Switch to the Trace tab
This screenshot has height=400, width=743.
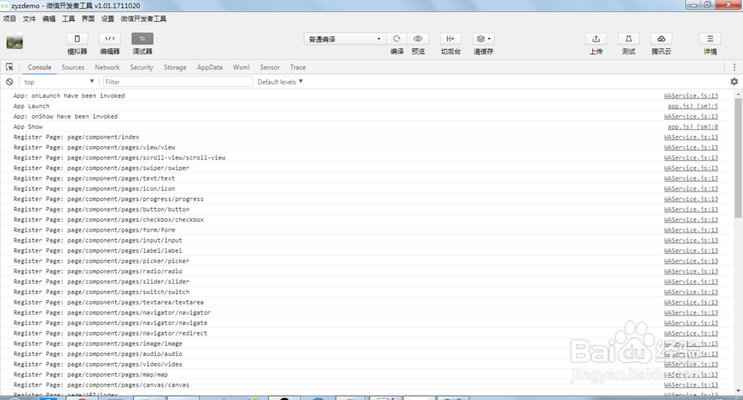(298, 68)
